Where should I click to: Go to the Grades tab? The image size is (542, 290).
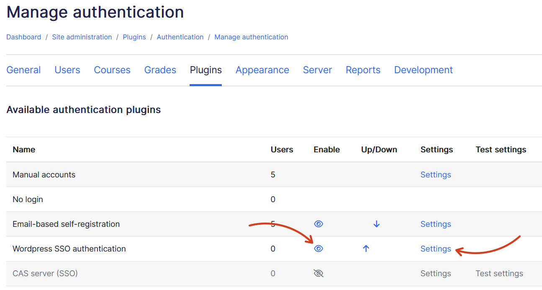(160, 70)
